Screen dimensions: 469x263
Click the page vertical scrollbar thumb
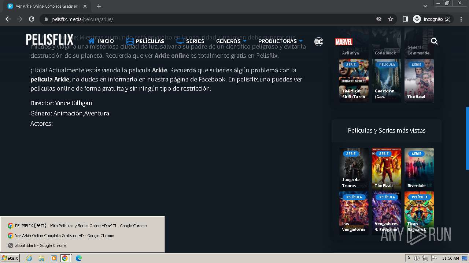[467, 138]
